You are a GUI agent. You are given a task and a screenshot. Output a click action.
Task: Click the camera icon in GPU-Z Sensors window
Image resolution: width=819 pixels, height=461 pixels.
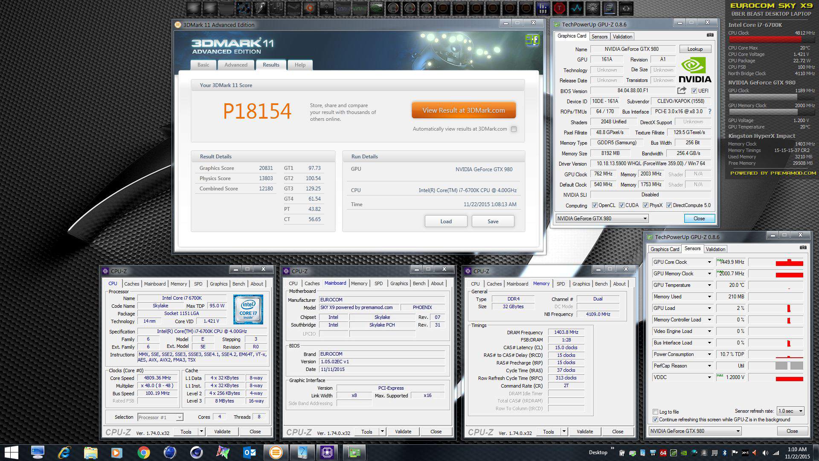(x=803, y=248)
